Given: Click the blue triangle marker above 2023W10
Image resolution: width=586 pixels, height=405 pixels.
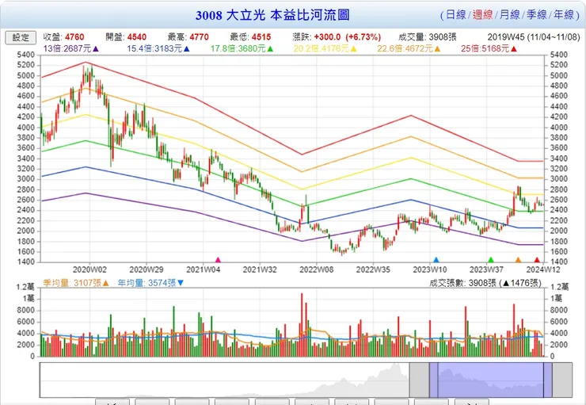Looking at the screenshot, I should [x=436, y=259].
